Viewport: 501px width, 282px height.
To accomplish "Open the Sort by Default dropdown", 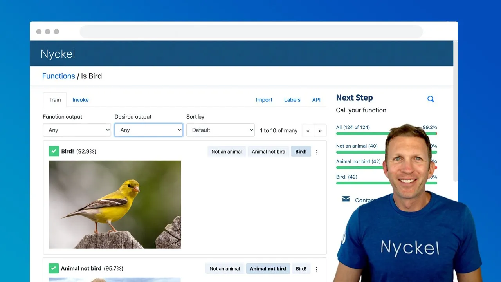I will (220, 130).
